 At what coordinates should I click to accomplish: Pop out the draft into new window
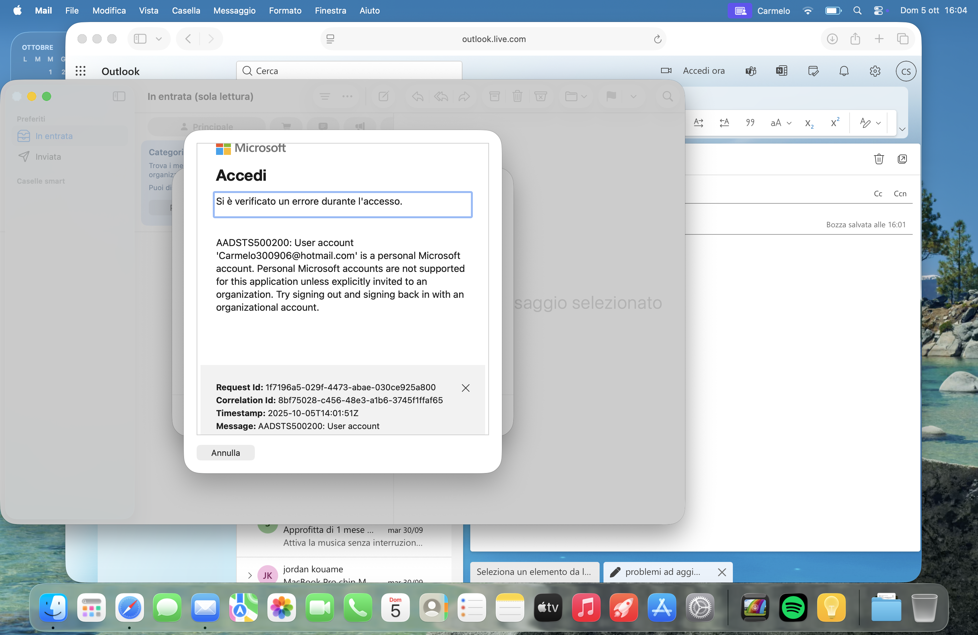[902, 159]
